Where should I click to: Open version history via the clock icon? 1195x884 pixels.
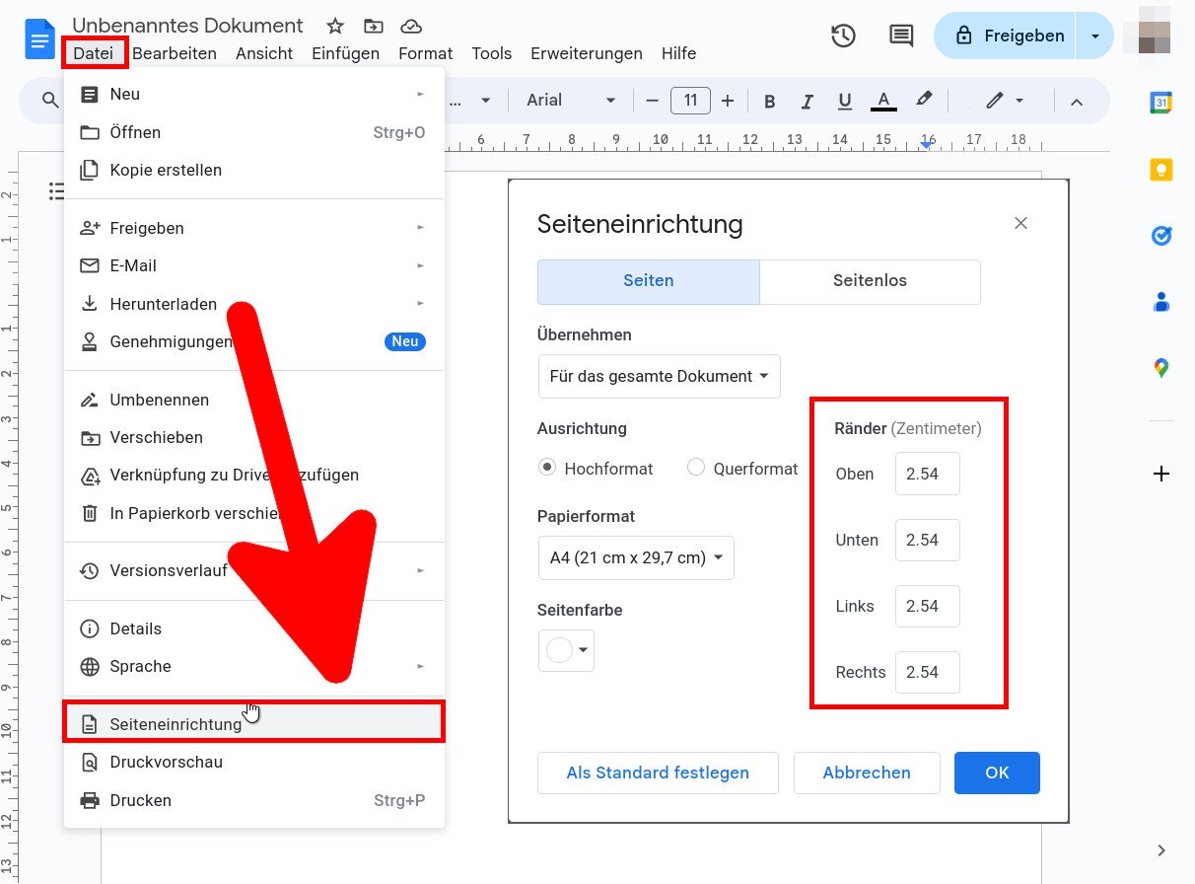click(x=843, y=35)
